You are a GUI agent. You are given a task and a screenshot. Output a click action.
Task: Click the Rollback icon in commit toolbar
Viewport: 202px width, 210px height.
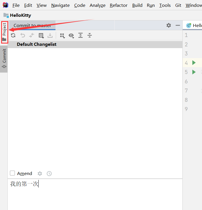click(x=23, y=35)
